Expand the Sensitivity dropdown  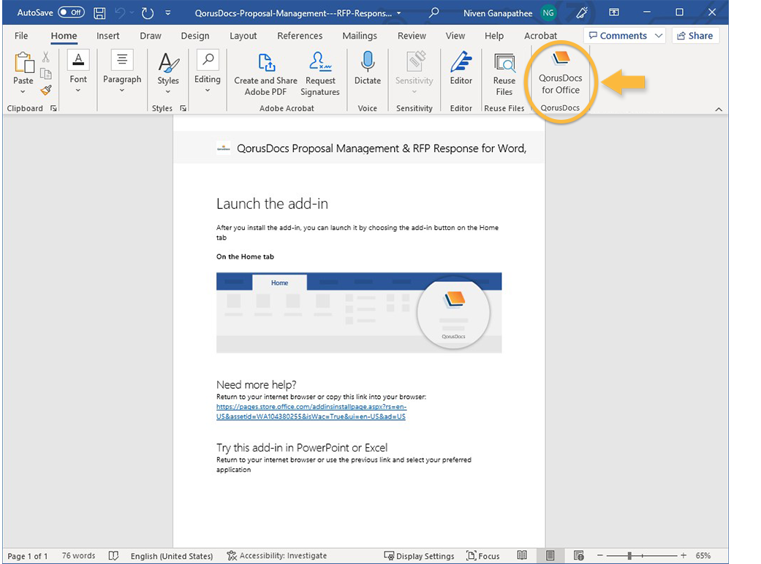(414, 91)
